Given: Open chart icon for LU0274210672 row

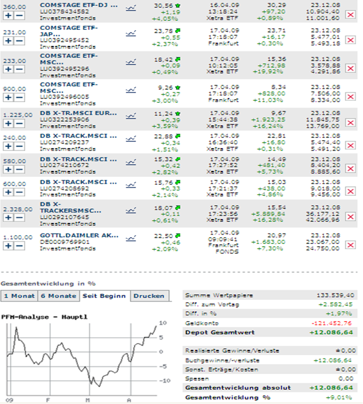Looking at the screenshot, I should [x=131, y=162].
